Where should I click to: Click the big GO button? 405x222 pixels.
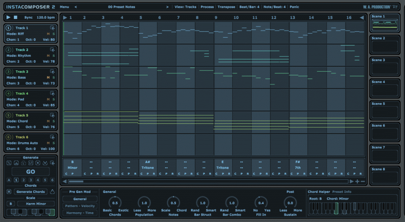pos(30,172)
